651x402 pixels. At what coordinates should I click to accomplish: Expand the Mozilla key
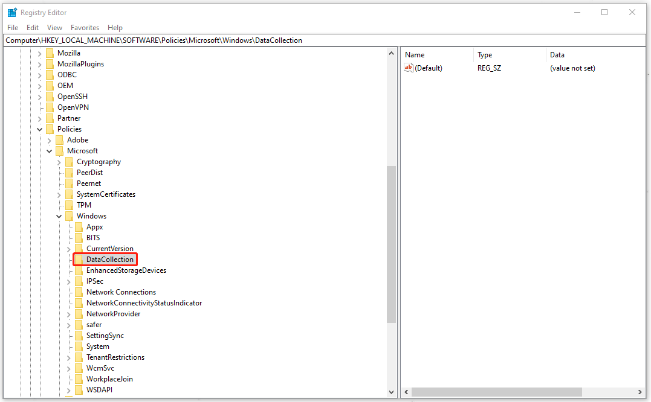tap(40, 54)
